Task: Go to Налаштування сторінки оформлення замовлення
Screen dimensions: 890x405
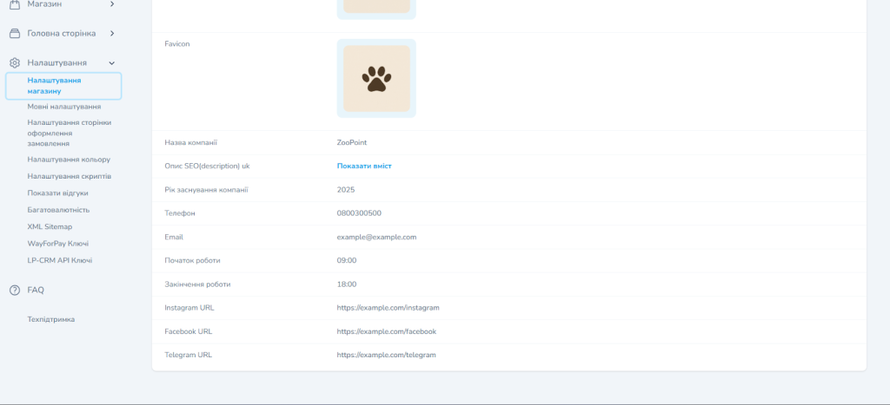Action: pos(69,133)
